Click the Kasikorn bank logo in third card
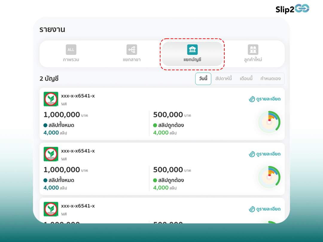The image size is (323, 242). (51, 209)
